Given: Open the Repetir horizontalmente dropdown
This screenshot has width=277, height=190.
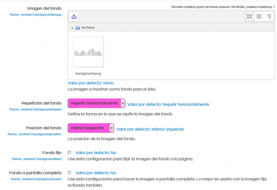Looking at the screenshot, I should click(x=96, y=104).
